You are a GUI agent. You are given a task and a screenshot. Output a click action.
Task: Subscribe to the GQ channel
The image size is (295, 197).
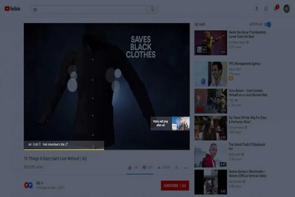[175, 186]
